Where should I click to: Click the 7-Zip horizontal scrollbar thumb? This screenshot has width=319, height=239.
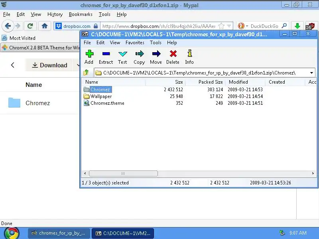point(123,173)
